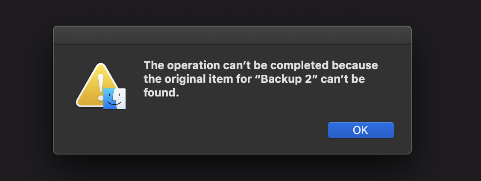481x181 pixels.
Task: Click dark background outside the alert dialog
Action: pyautogui.click(x=445, y=92)
